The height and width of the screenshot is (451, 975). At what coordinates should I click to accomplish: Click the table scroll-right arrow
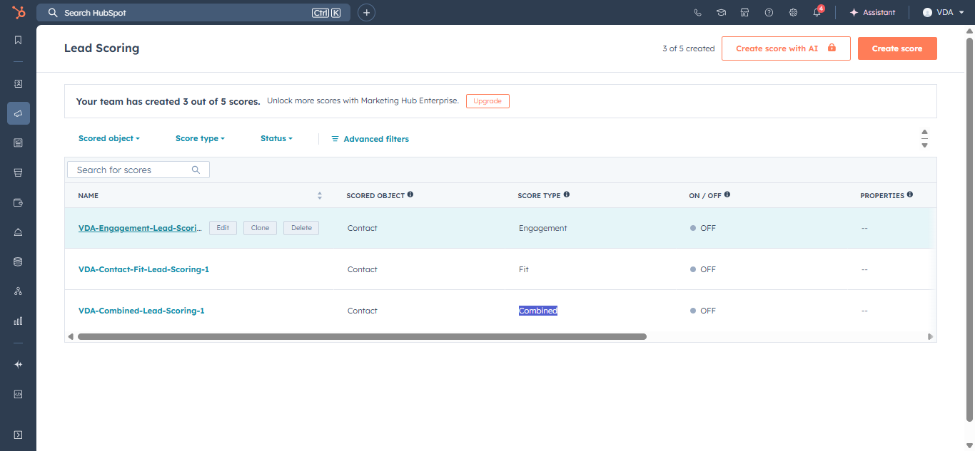(930, 336)
